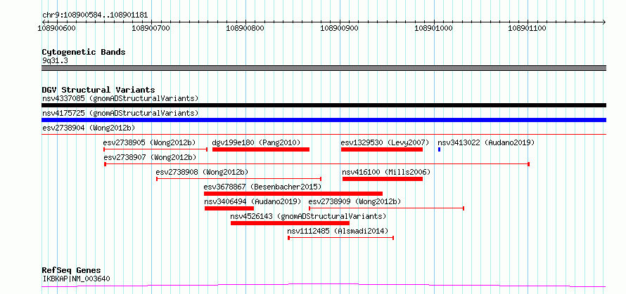The width and height of the screenshot is (626, 294).
Task: Click the nsv3413022 (Audano2019) label
Action: pyautogui.click(x=486, y=142)
